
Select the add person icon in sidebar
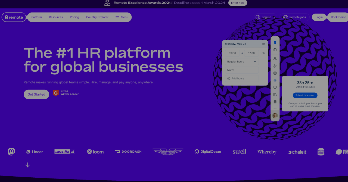[275, 66]
